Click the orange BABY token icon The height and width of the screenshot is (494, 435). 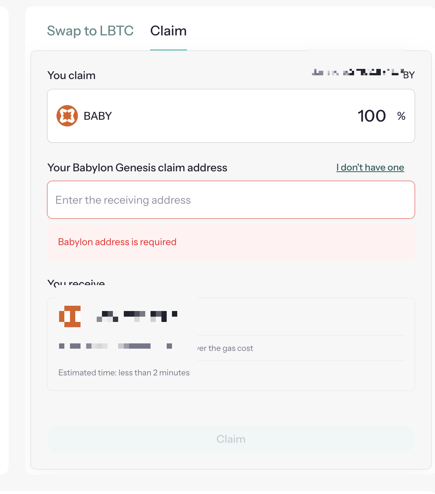click(x=67, y=116)
